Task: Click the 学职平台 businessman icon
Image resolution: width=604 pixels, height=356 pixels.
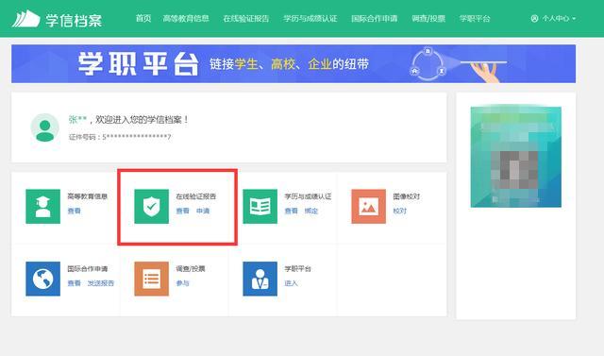Action: (260, 279)
